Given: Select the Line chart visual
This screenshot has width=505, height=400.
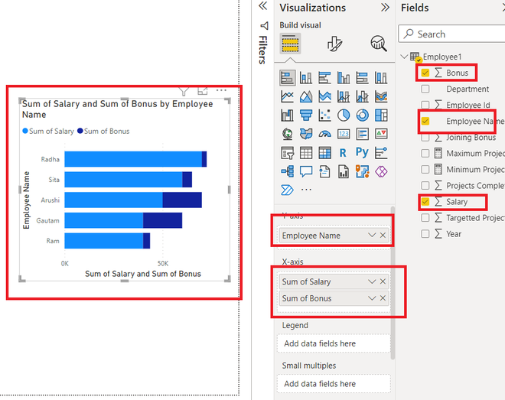Looking at the screenshot, I should [x=287, y=96].
